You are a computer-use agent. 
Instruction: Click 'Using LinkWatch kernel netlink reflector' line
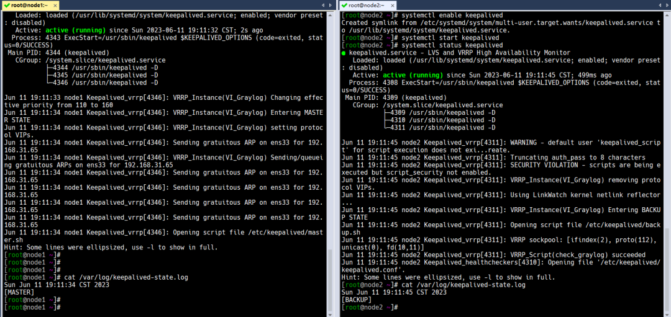coord(501,199)
